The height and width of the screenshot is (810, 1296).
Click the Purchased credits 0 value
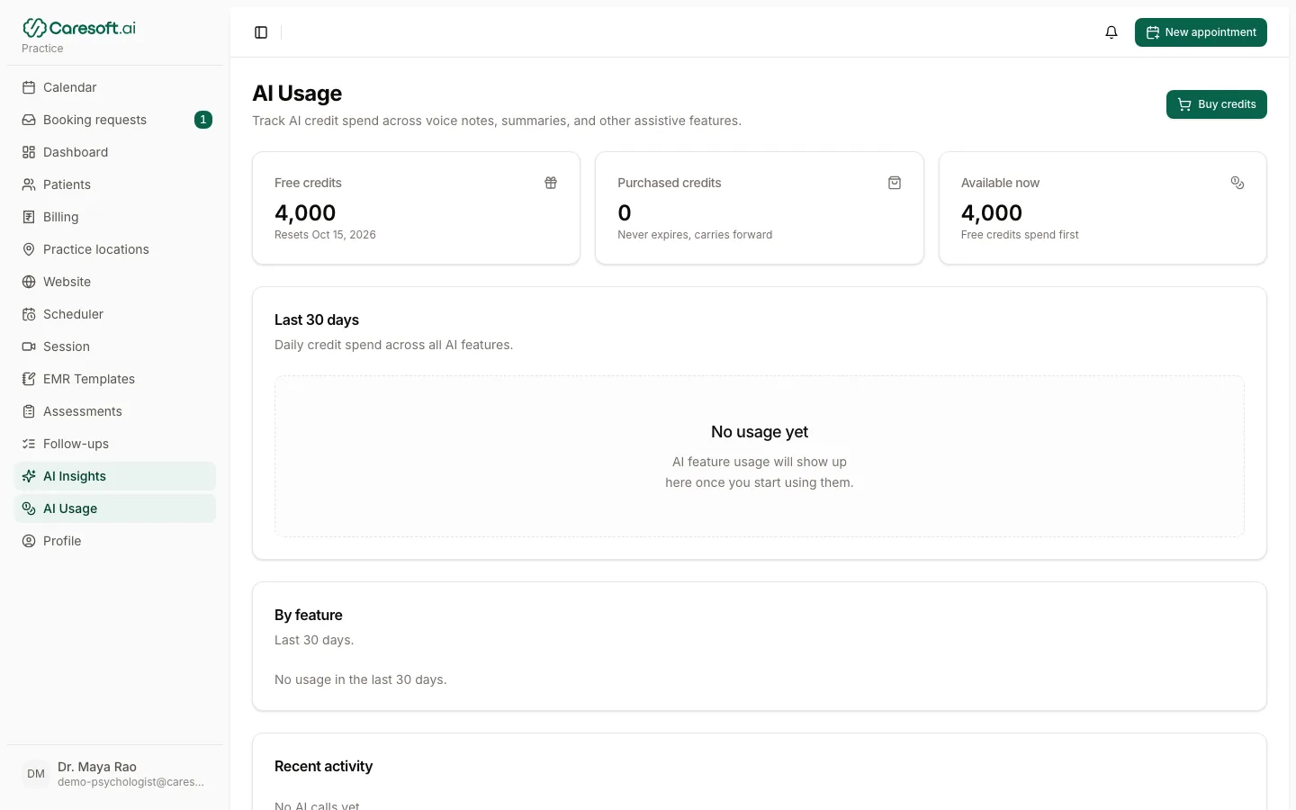625,213
